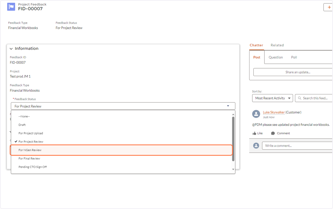Click Luke Skywalker's avatar icon

(x=256, y=114)
